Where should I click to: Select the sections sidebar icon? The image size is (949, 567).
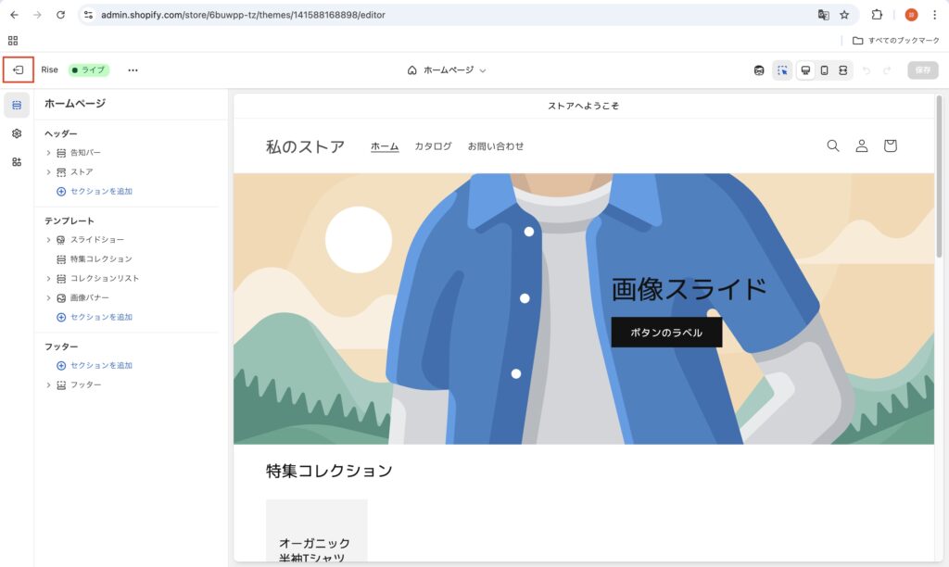coord(17,106)
